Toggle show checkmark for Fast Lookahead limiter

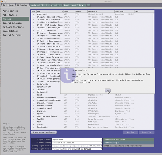pos(34,116)
